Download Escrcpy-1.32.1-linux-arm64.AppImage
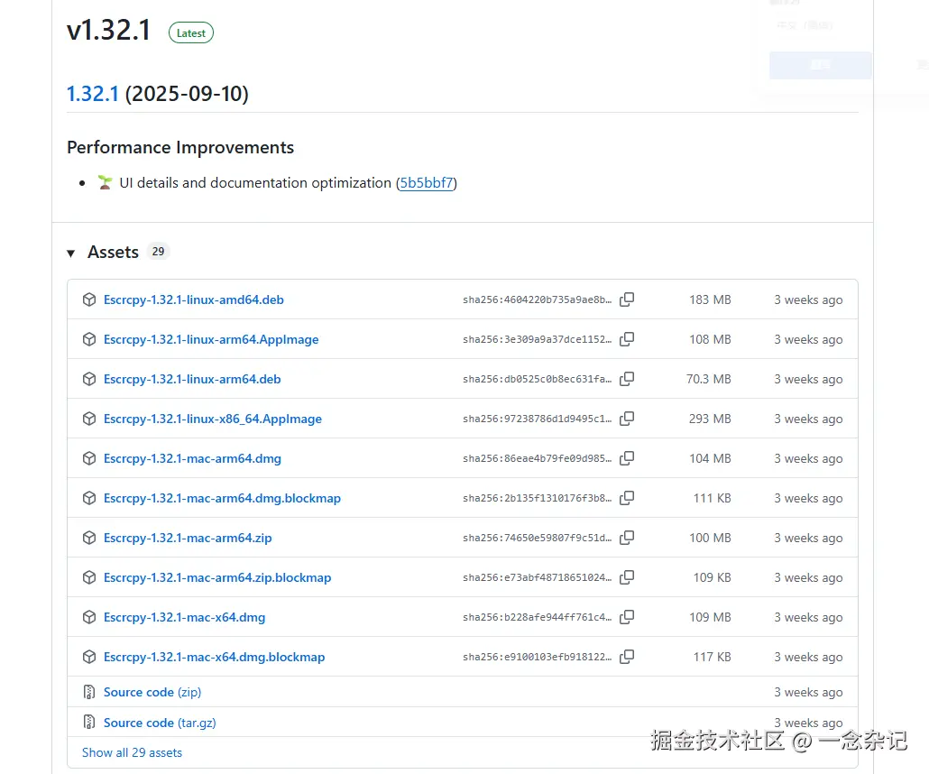Image resolution: width=929 pixels, height=774 pixels. [x=211, y=339]
